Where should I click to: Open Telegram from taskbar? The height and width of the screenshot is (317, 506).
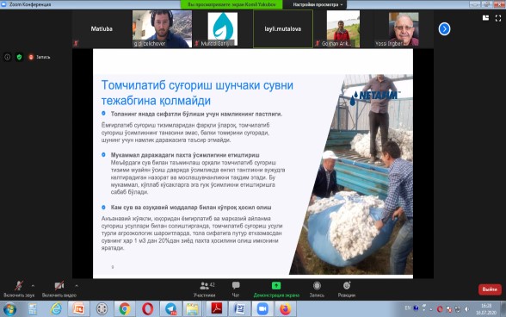[170, 309]
